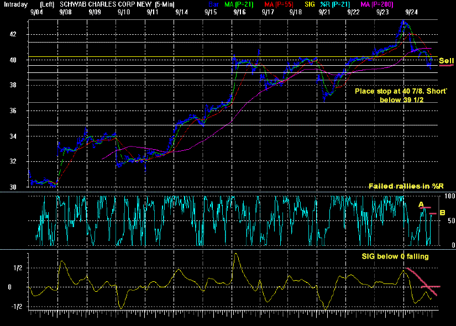Click the 'Failed rallies in %R' annotation
This screenshot has width=456, height=326.
pyautogui.click(x=406, y=186)
